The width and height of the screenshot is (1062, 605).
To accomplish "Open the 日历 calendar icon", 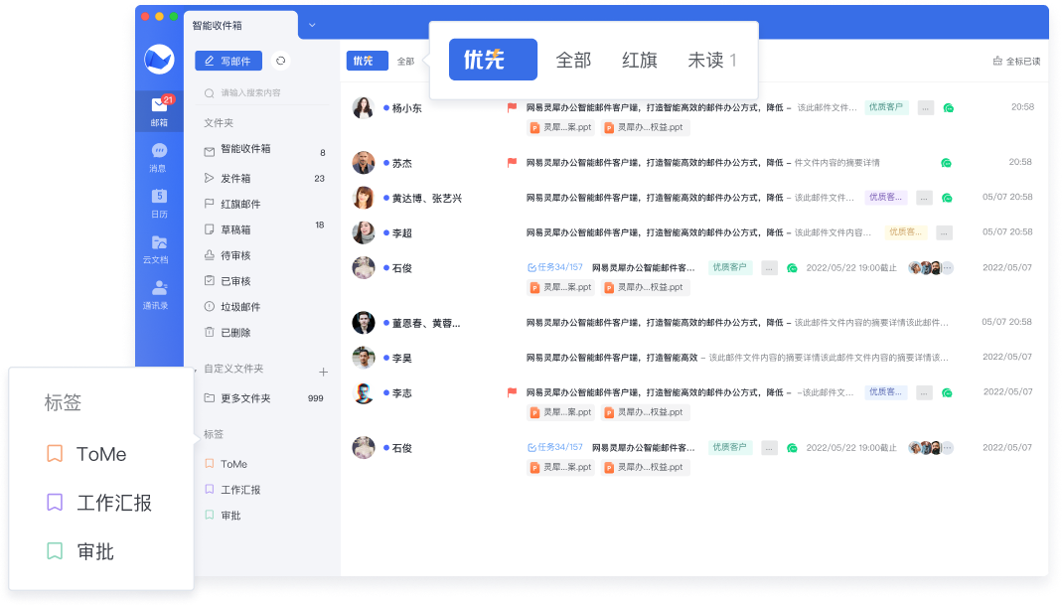I will (159, 202).
